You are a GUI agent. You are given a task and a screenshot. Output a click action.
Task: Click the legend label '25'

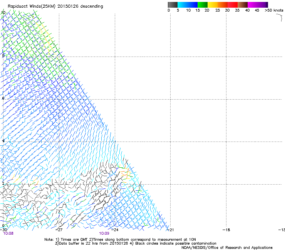click(218, 10)
